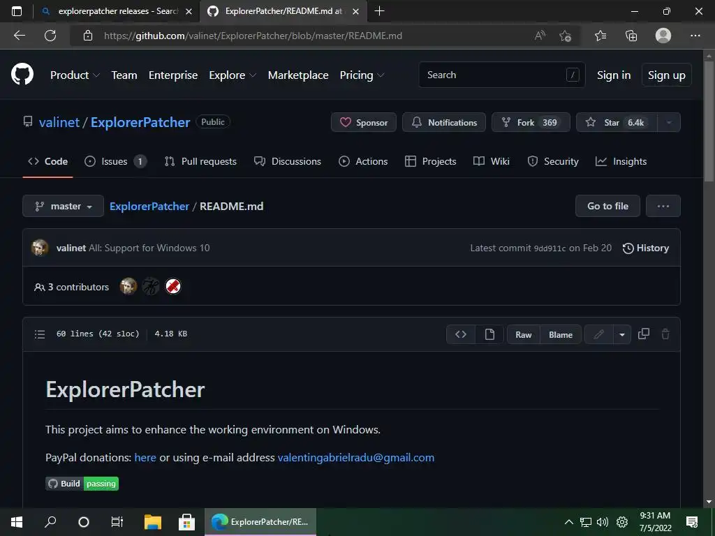The width and height of the screenshot is (715, 536).
Task: Show rendered file view icon
Action: pyautogui.click(x=489, y=334)
